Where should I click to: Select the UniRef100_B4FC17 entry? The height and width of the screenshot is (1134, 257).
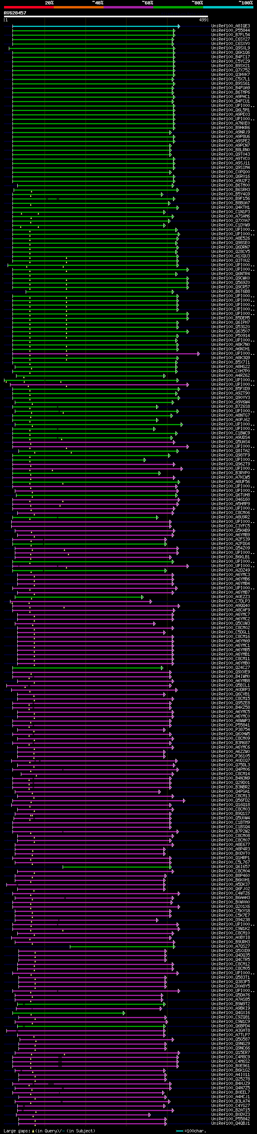pyautogui.click(x=230, y=57)
